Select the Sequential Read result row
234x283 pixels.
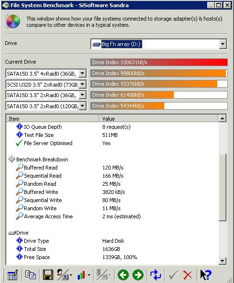[x=112, y=176]
